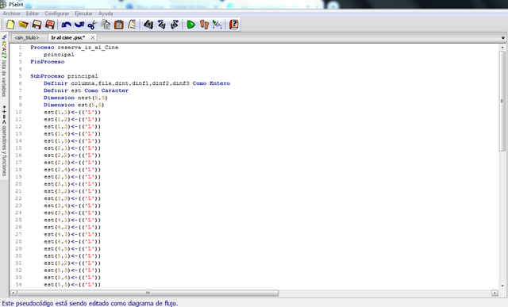Search using the binoculars icon
The height and width of the screenshot is (307, 508).
(148, 25)
